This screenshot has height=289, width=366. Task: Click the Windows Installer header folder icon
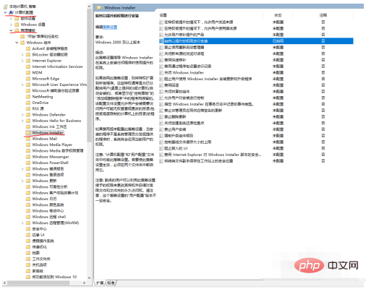pos(99,7)
